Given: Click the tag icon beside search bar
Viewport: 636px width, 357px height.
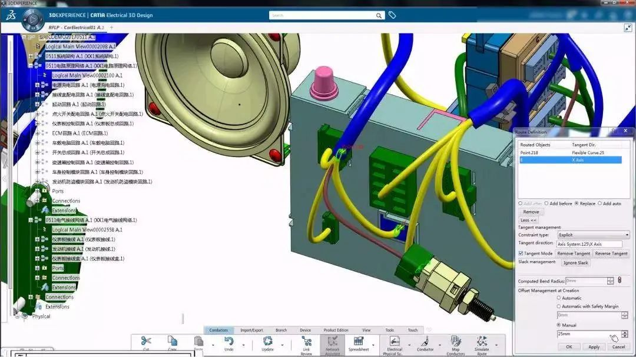Looking at the screenshot, I should point(392,15).
